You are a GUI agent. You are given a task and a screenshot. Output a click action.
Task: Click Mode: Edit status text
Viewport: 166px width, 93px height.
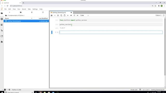[x=134, y=90]
